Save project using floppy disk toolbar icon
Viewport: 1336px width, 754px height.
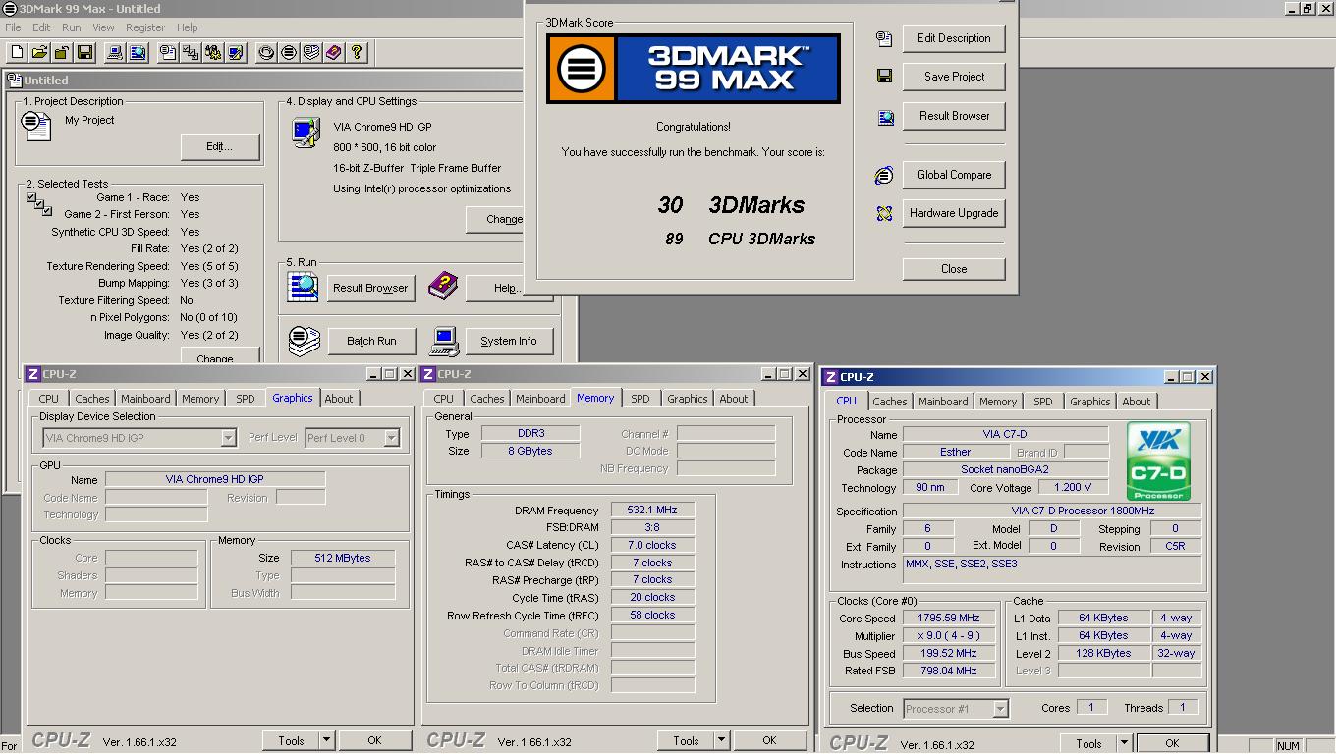[84, 52]
